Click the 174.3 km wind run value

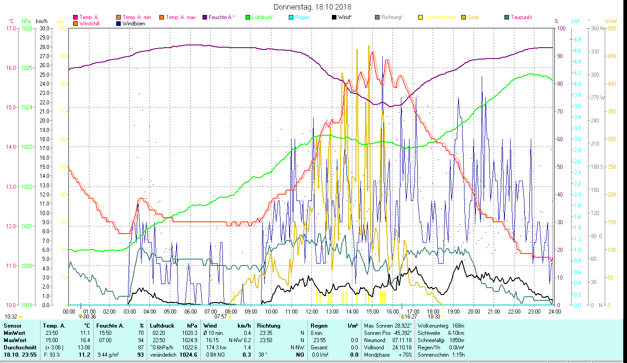(215, 347)
